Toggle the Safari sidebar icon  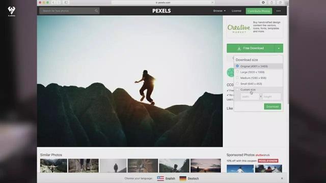click(66, 3)
